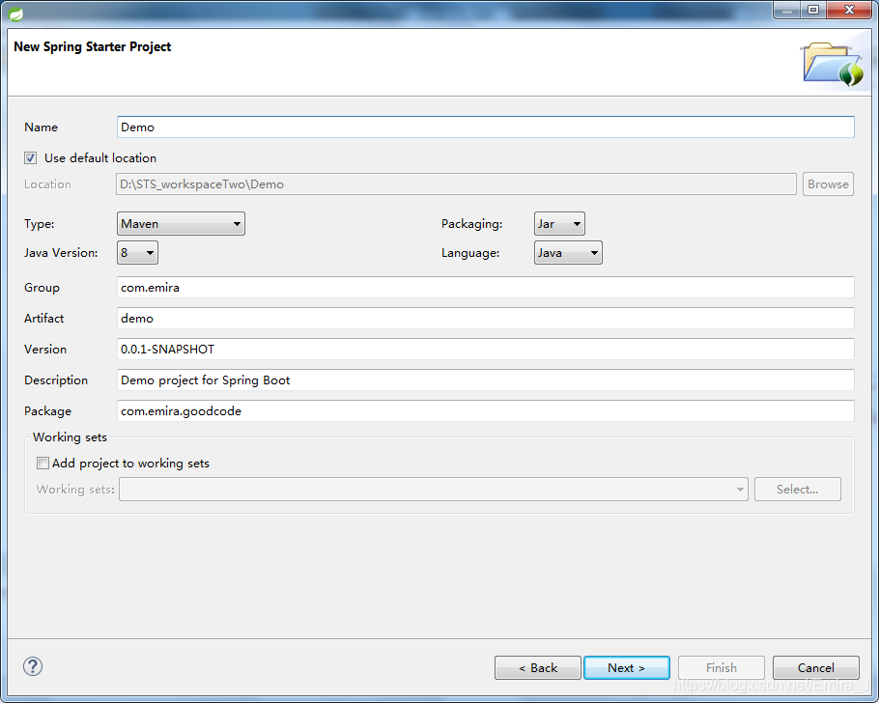Enable Add project to working sets

43,464
